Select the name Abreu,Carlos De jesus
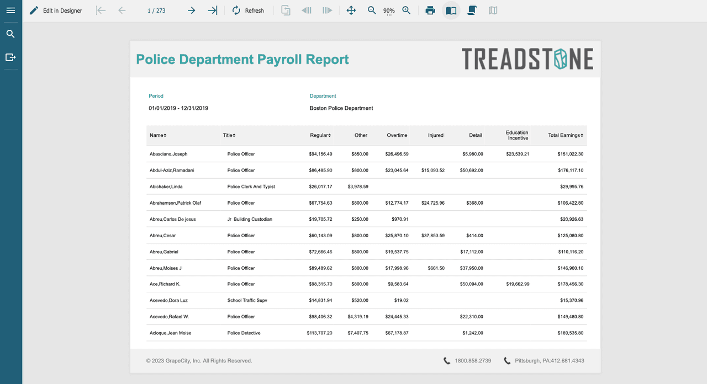 point(172,219)
